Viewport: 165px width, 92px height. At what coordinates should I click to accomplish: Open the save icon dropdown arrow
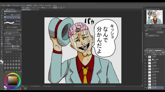click(x=31, y=8)
